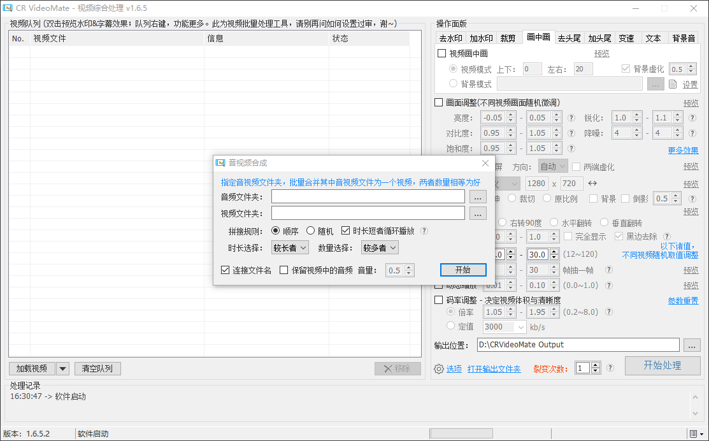Open the 时长选择 dropdown
The image size is (709, 441).
290,247
